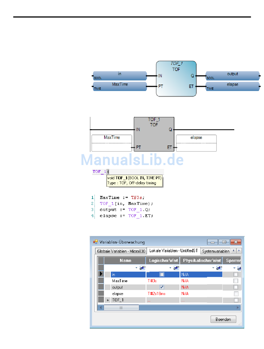Click the gray TOF_1 block in the ladder diagram

154,134
